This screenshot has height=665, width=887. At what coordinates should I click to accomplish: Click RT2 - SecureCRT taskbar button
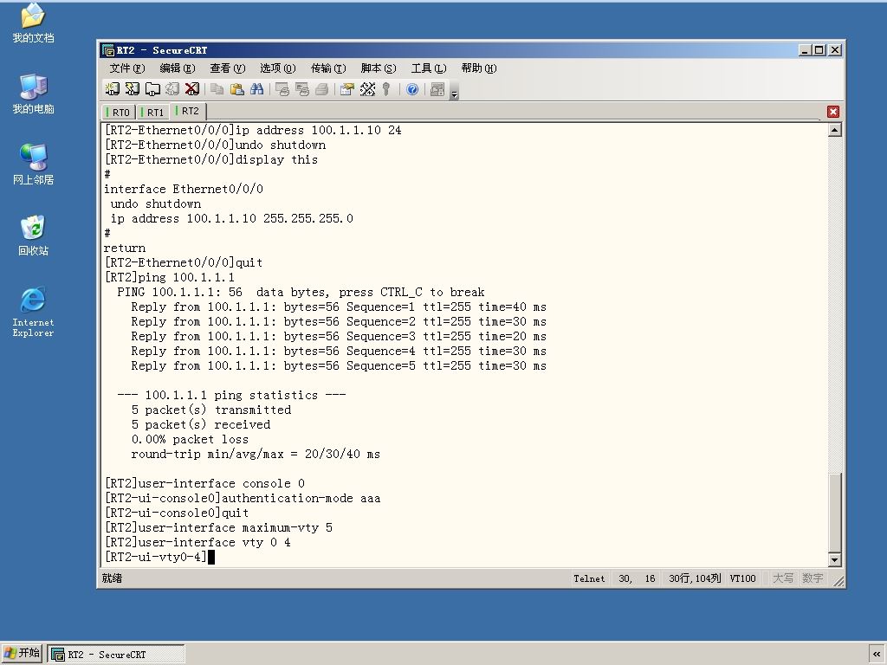click(x=116, y=655)
